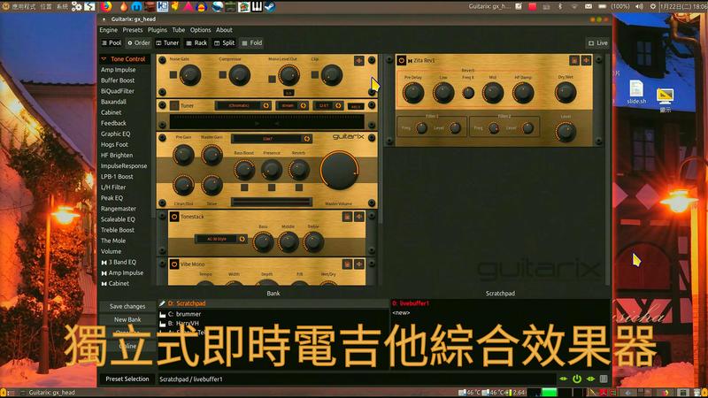Click the Preset Selection button
Viewport: 708px width, 398px height.
tap(127, 379)
